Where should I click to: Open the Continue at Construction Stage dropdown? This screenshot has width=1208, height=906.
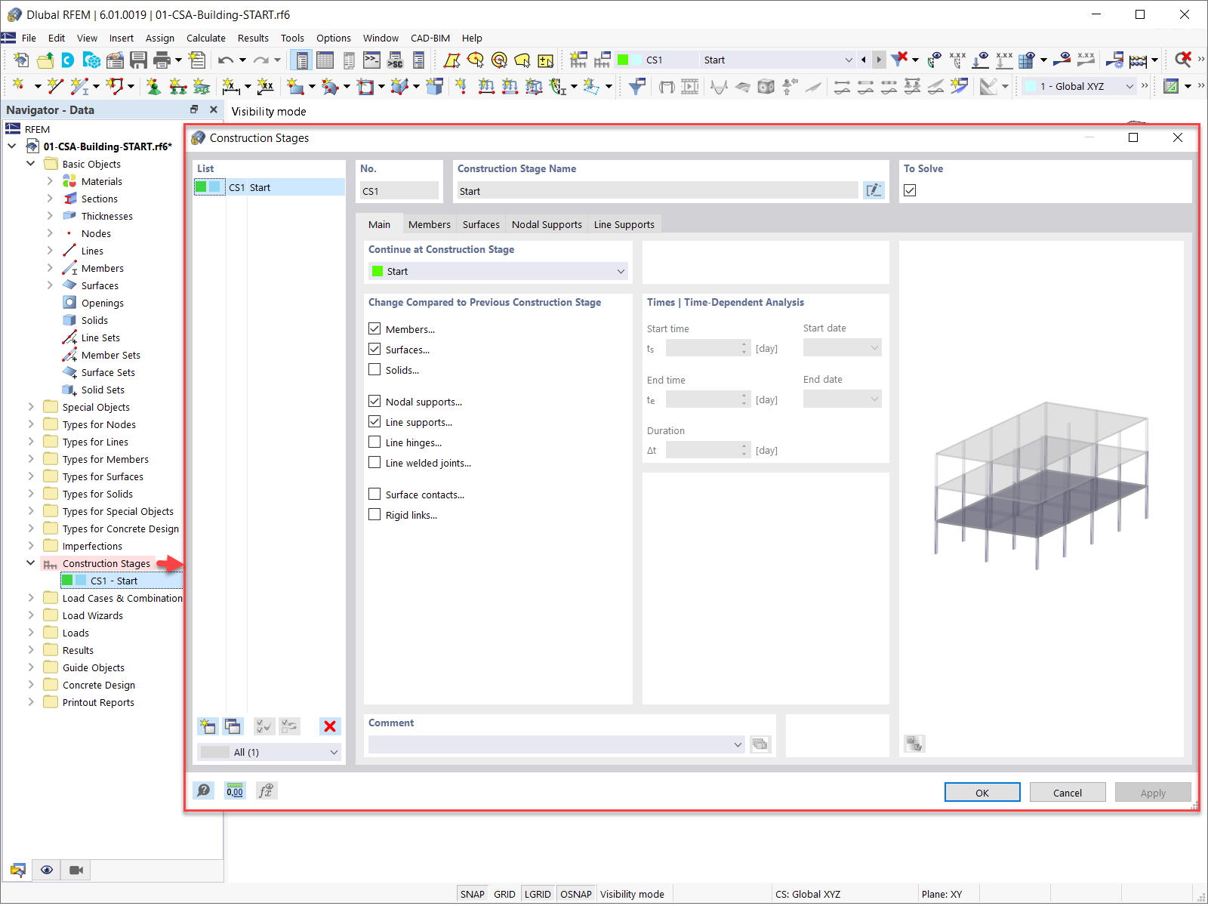(620, 271)
